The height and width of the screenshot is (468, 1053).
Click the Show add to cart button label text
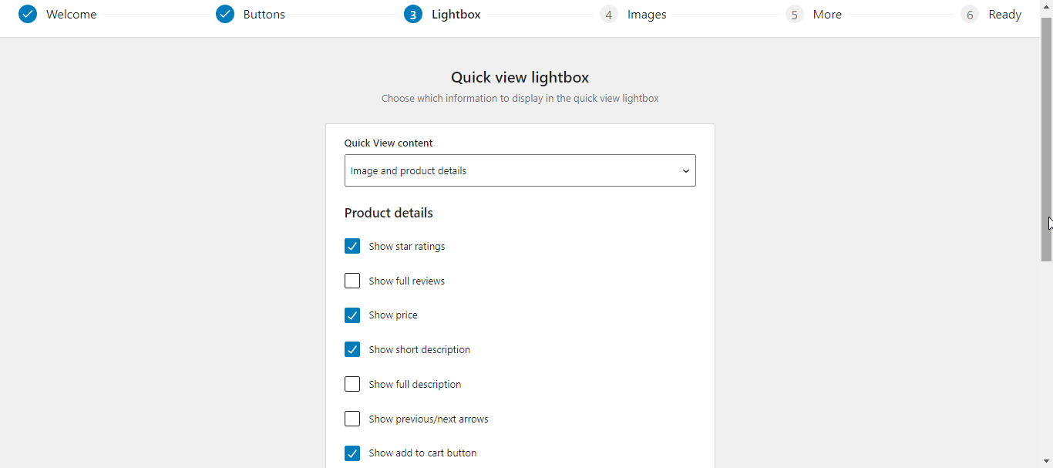(422, 453)
